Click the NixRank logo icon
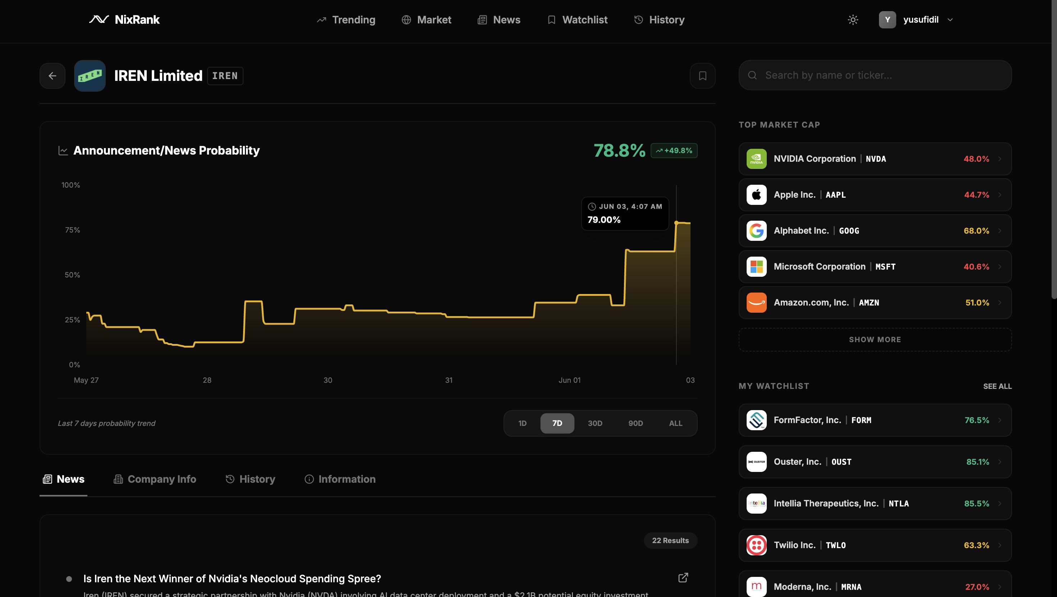Viewport: 1057px width, 597px height. [99, 19]
